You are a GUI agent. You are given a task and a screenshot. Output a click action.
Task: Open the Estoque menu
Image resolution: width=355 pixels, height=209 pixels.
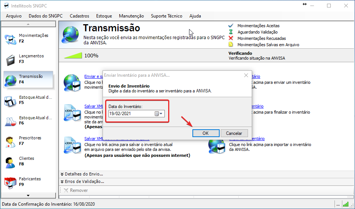(x=104, y=16)
